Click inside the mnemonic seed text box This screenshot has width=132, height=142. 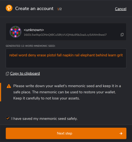click(66, 58)
